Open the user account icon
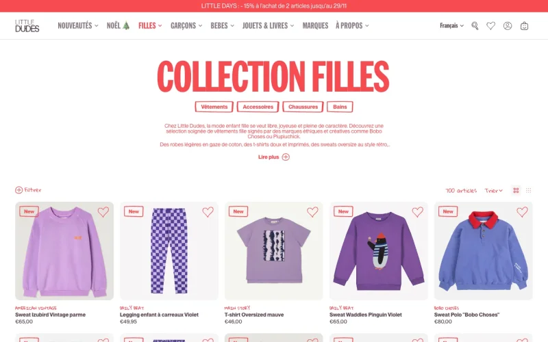Screen dimensions: 548x342 [x=508, y=26]
